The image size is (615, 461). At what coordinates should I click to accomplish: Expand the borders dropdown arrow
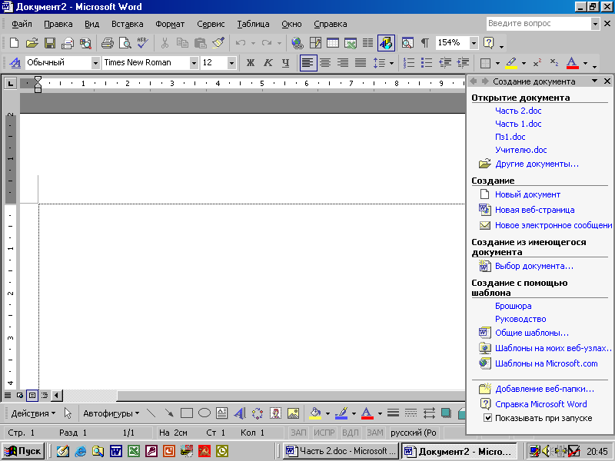click(x=497, y=63)
